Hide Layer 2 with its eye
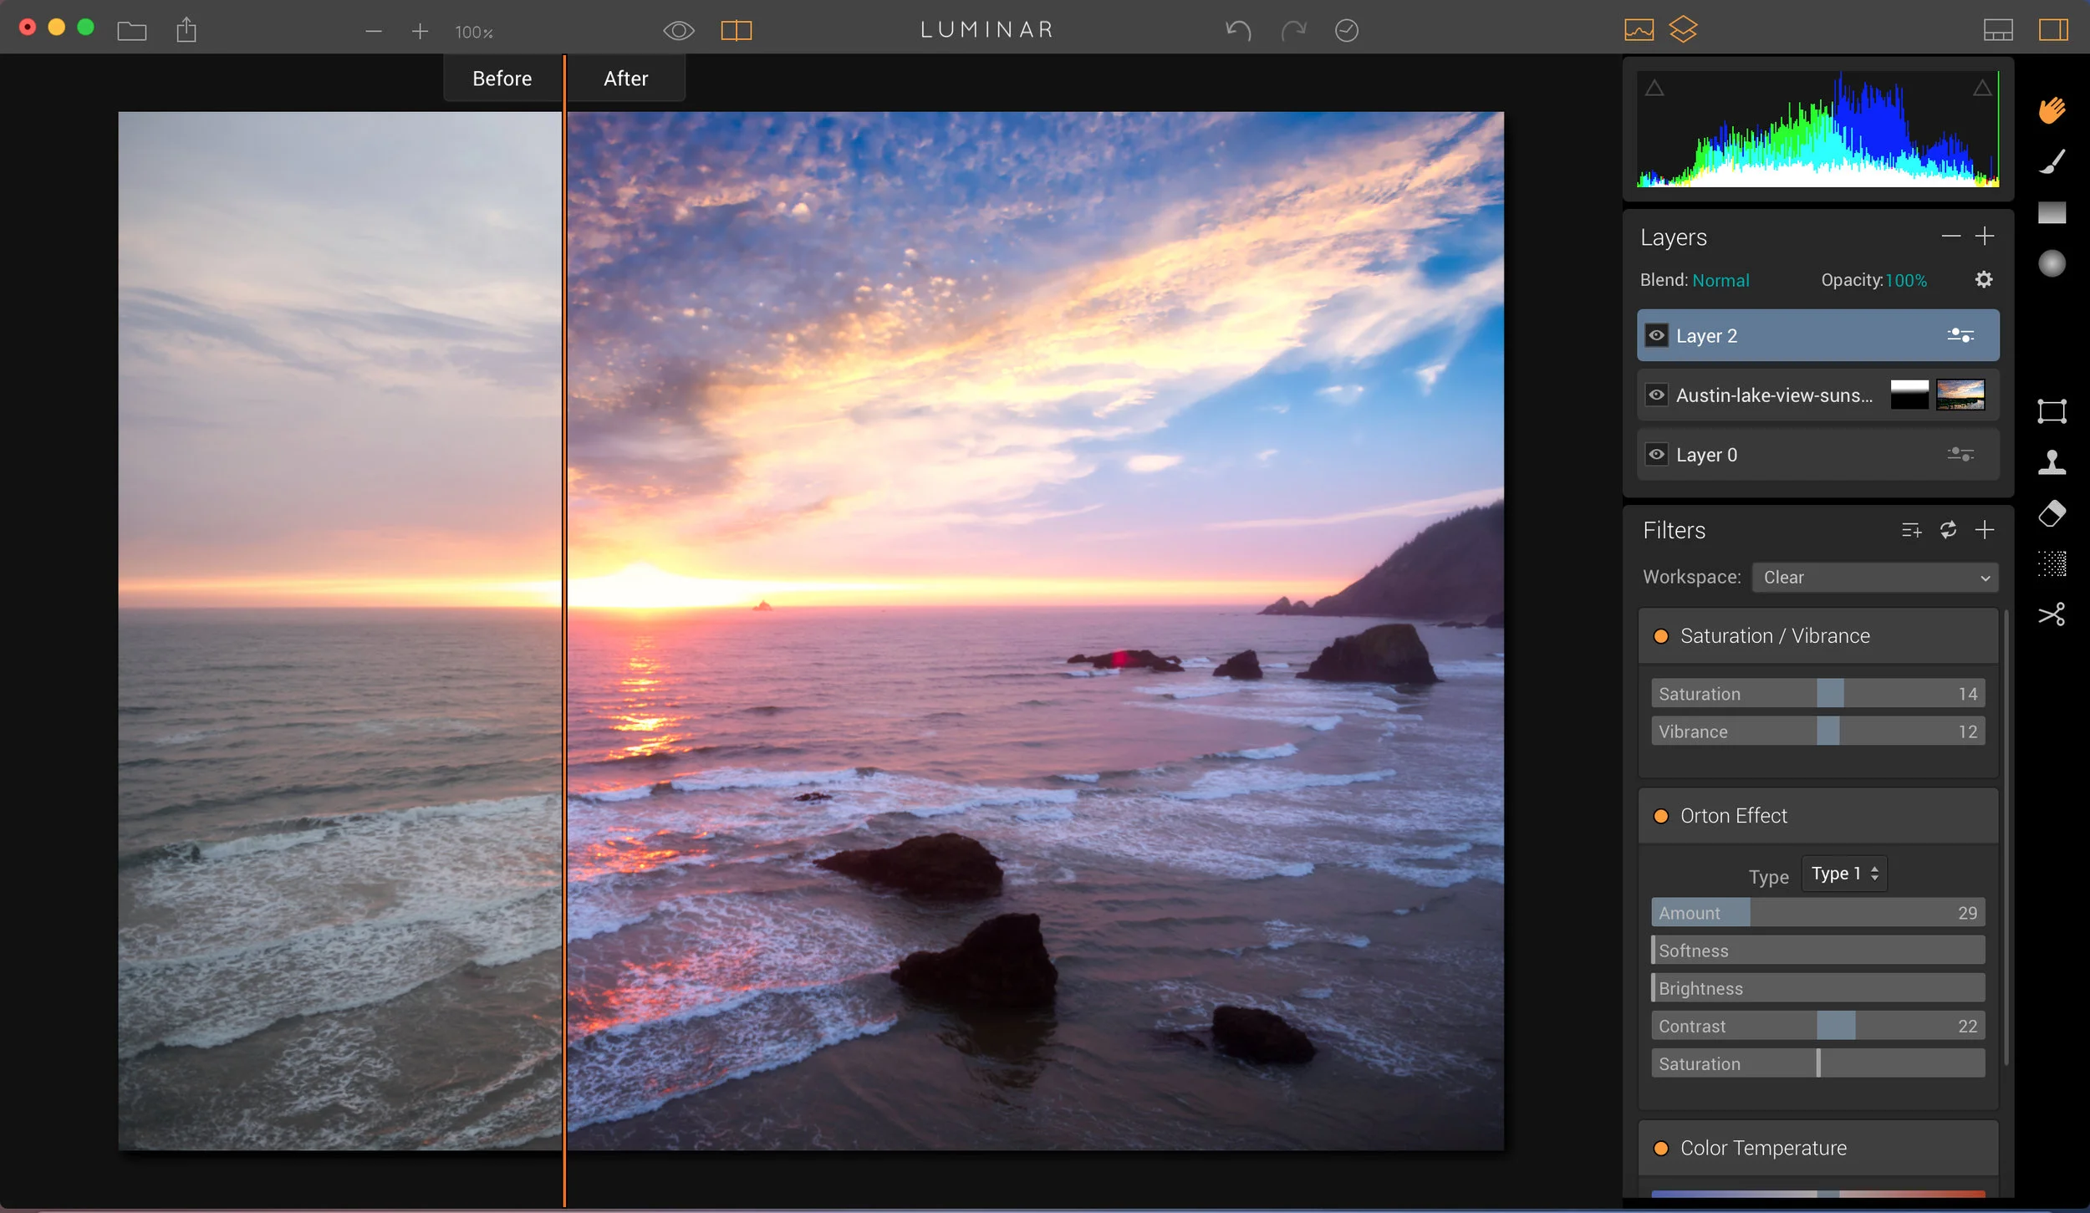Screen dimensions: 2090x1213 pyautogui.click(x=1656, y=335)
